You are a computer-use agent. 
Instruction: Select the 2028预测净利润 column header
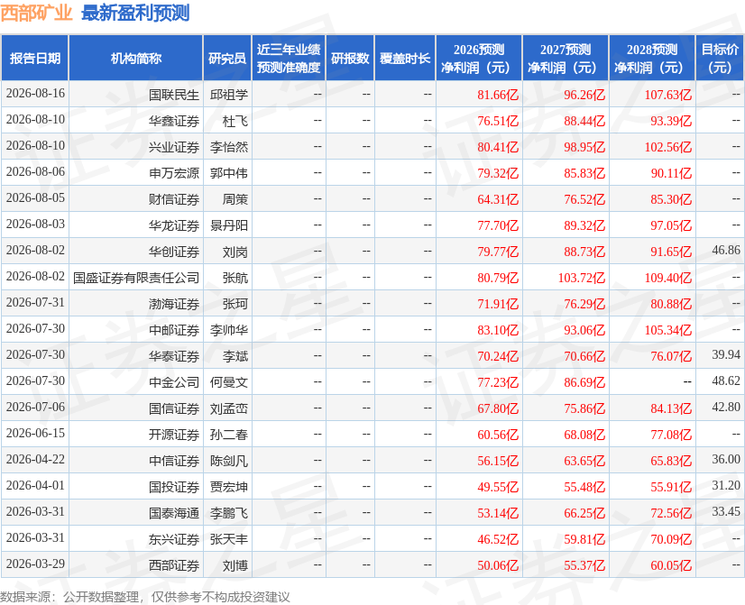(x=652, y=58)
